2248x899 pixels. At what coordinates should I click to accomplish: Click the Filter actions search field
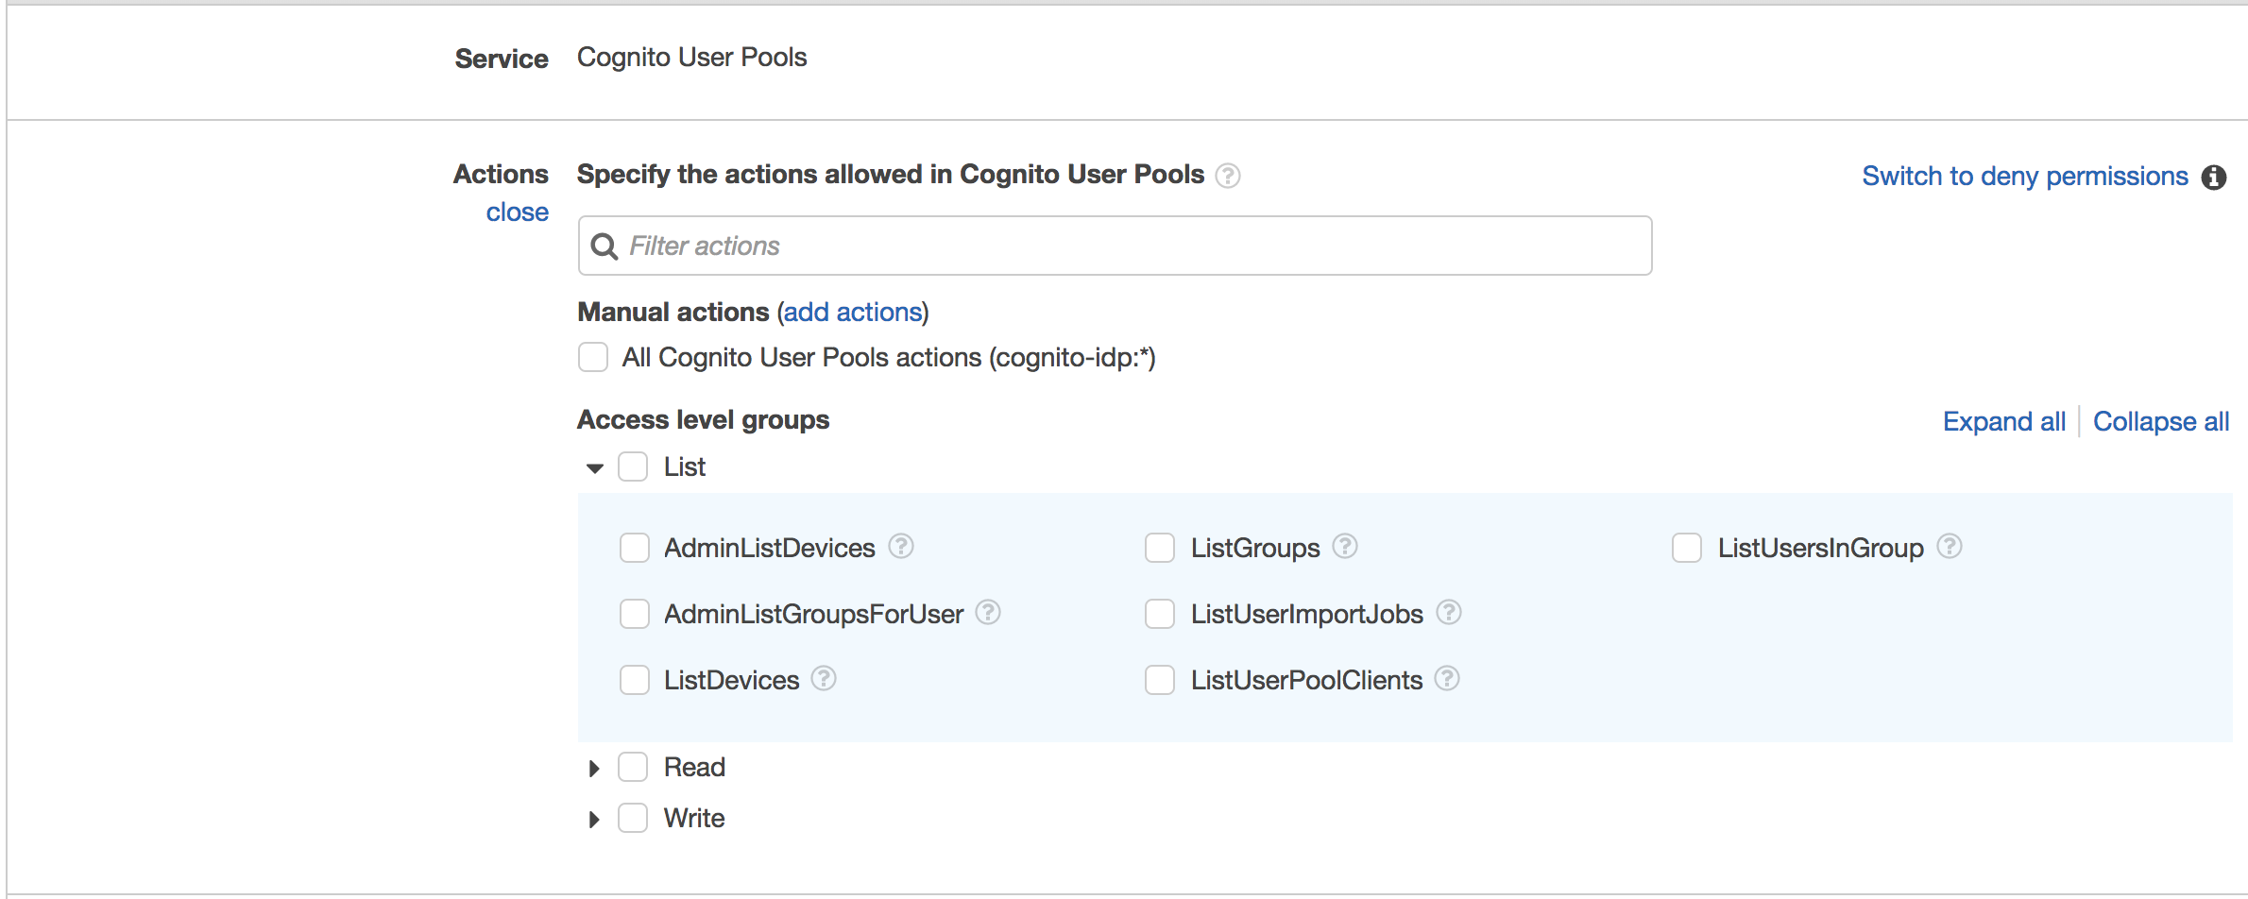point(1115,246)
